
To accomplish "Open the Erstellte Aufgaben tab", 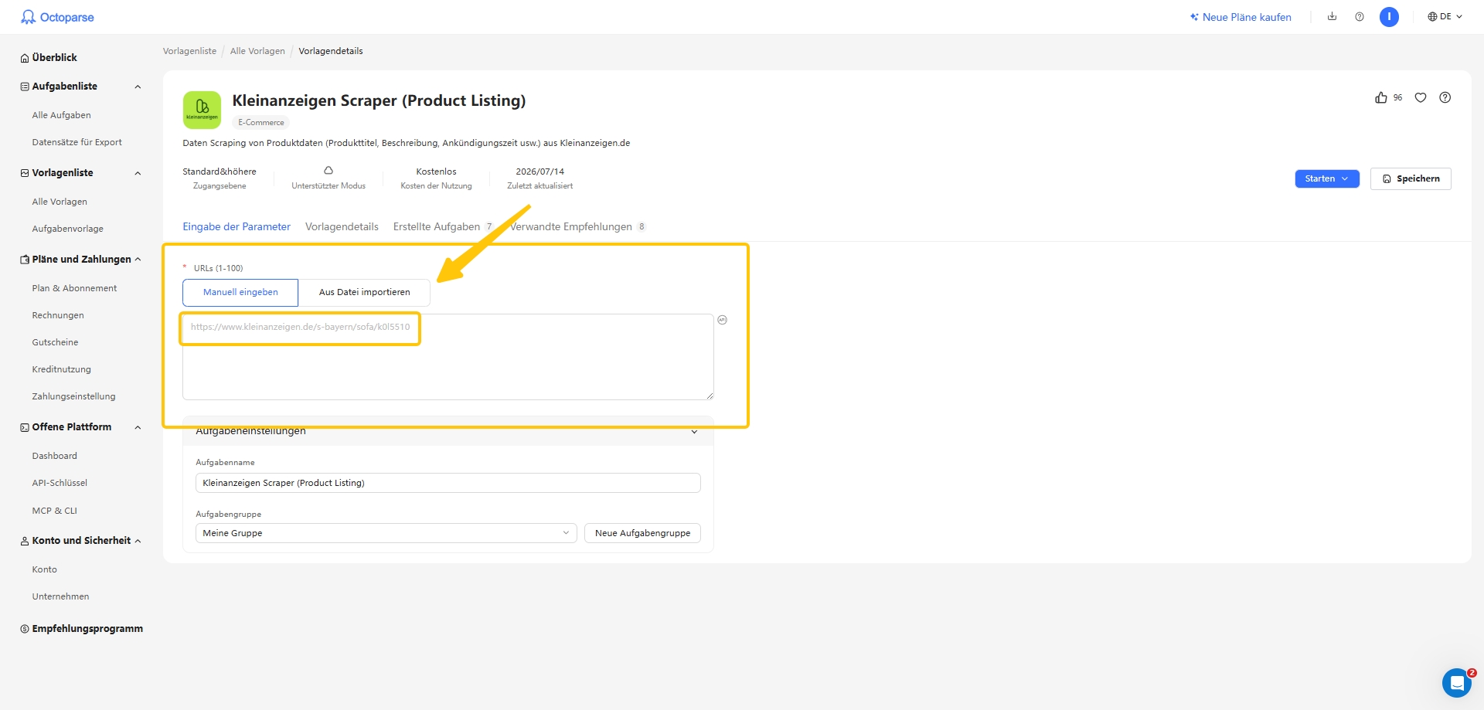I will coord(443,226).
